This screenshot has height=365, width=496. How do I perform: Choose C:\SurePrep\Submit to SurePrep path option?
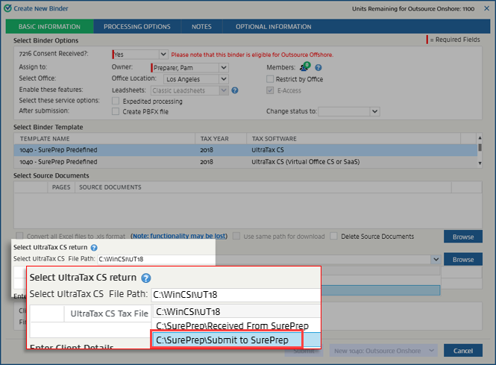pos(236,340)
